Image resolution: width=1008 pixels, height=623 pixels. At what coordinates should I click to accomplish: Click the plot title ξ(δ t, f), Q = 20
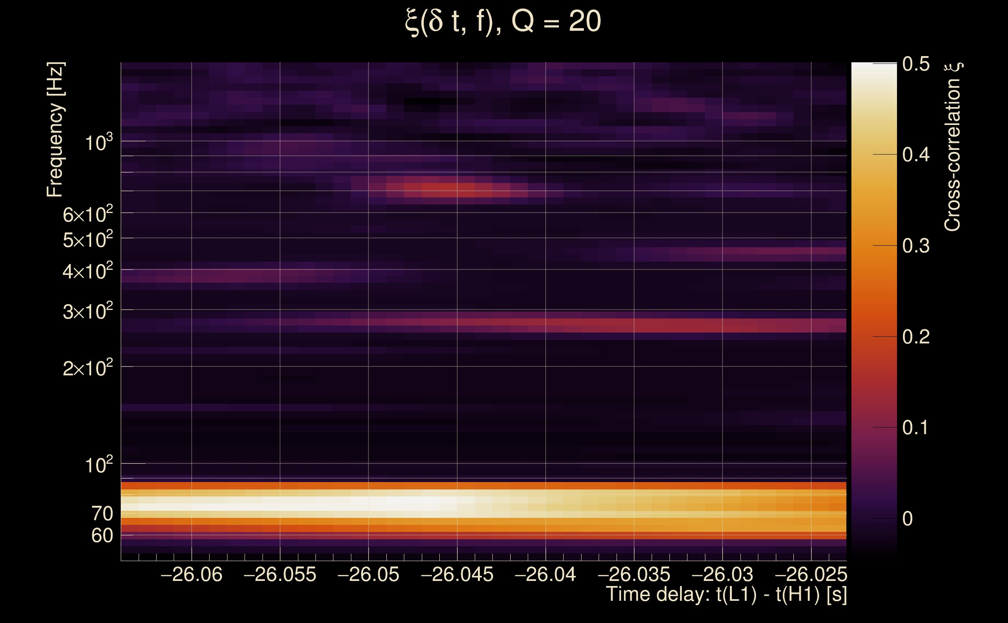click(503, 22)
